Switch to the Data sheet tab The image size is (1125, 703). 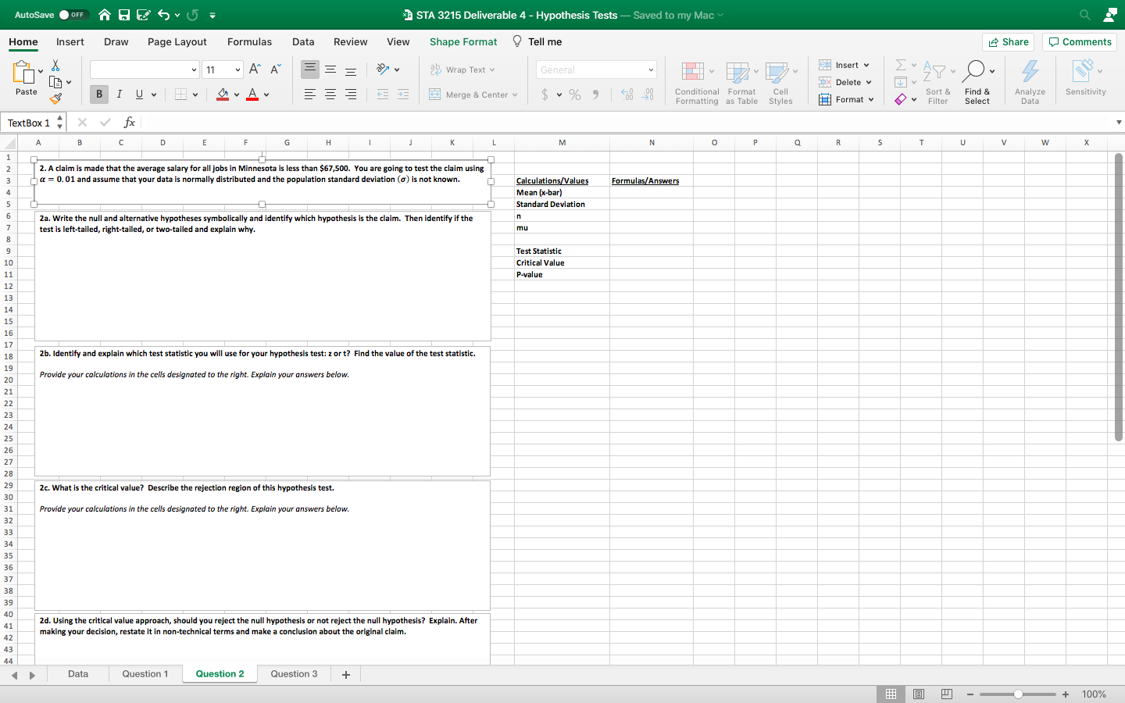(x=78, y=674)
